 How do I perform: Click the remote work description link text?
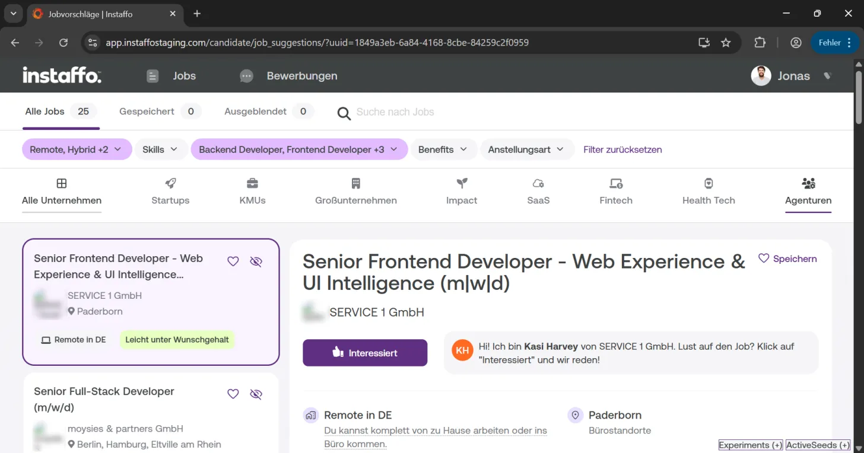pos(436,437)
